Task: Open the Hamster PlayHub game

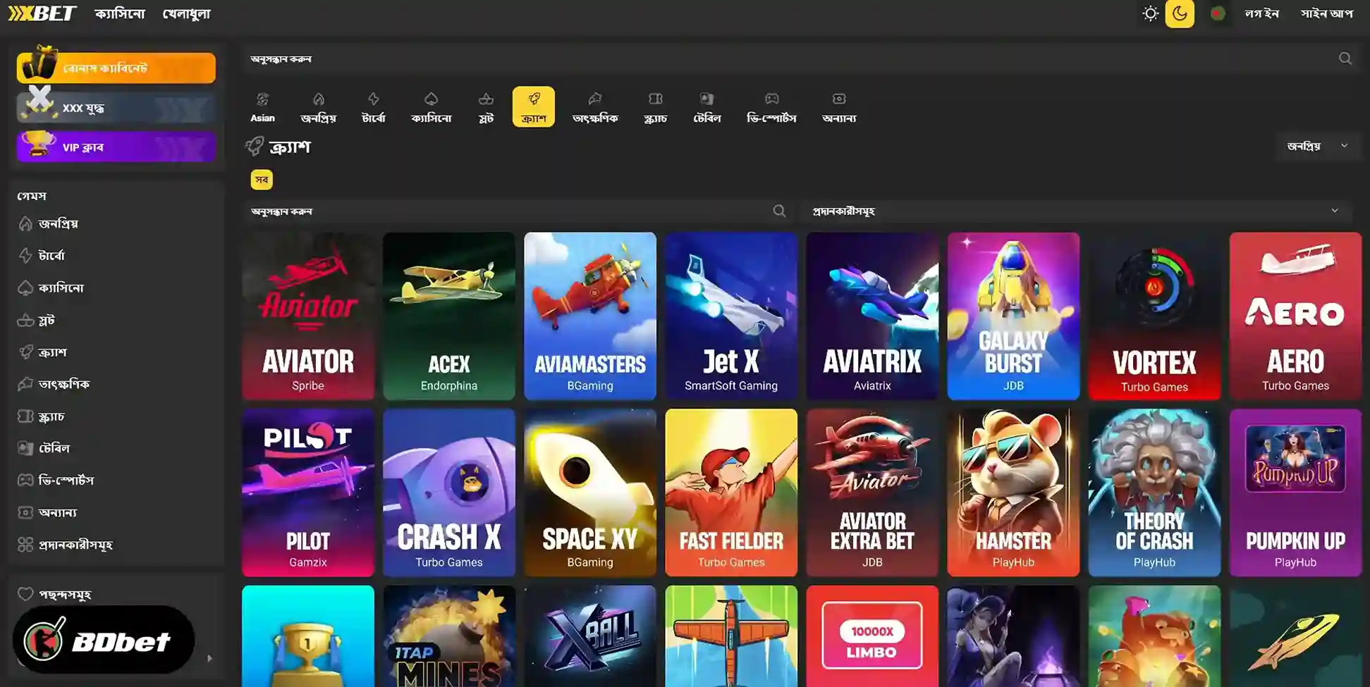Action: pos(1013,493)
